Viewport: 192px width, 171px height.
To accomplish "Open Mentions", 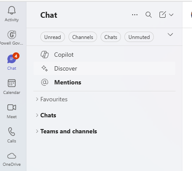I will (104, 82).
